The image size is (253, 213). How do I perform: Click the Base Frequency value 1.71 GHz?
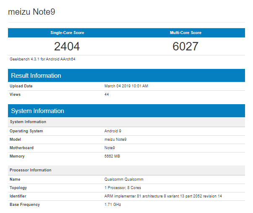pyautogui.click(x=112, y=205)
